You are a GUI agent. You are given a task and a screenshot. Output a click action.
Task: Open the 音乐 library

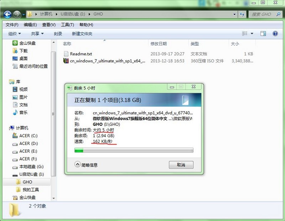(x=20, y=112)
